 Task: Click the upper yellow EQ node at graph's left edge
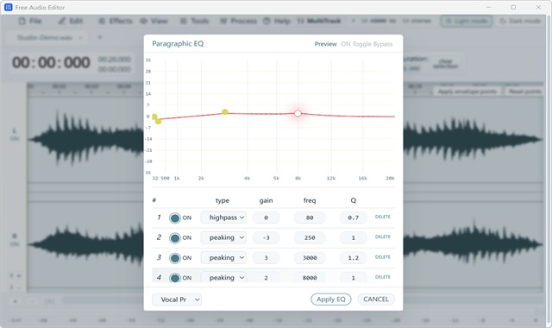pos(154,117)
